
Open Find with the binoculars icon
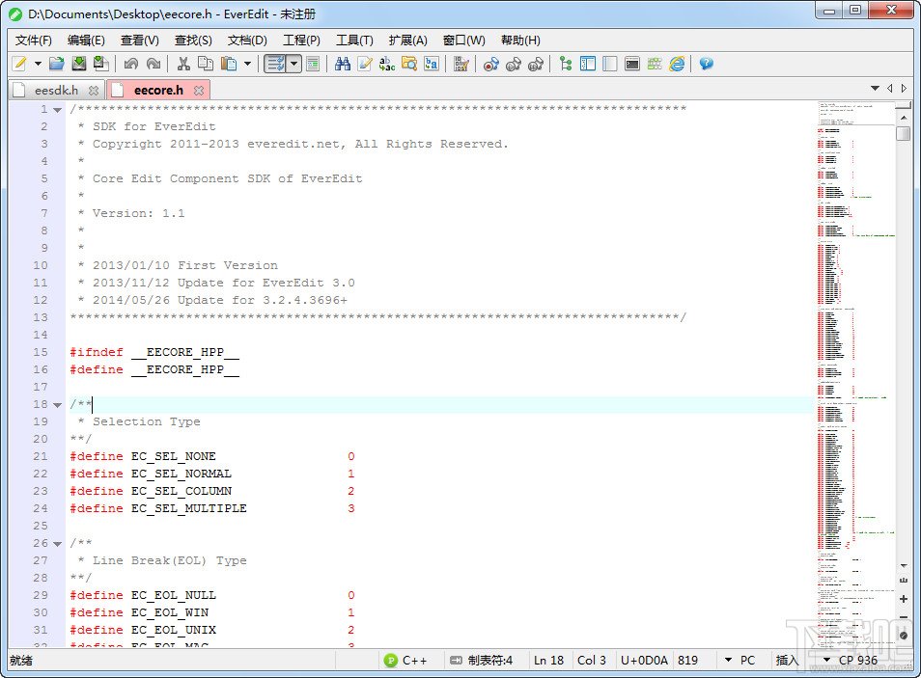point(343,64)
